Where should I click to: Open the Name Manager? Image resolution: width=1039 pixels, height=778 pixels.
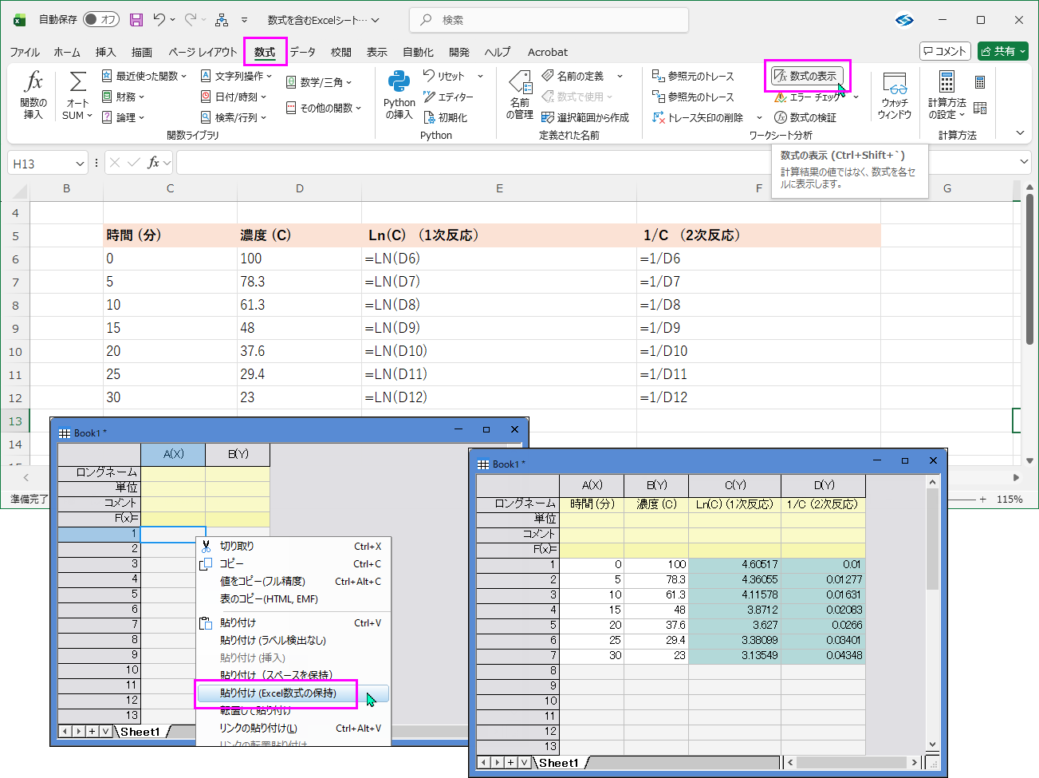(x=520, y=94)
